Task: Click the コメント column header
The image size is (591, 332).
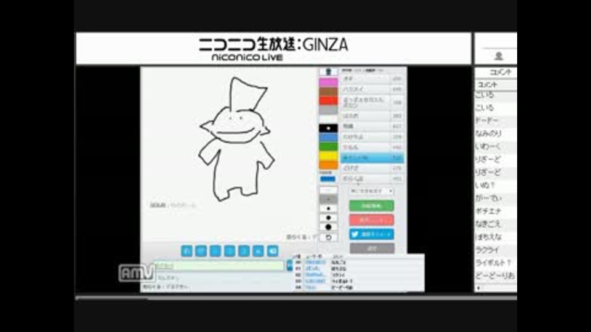Action: (x=488, y=85)
